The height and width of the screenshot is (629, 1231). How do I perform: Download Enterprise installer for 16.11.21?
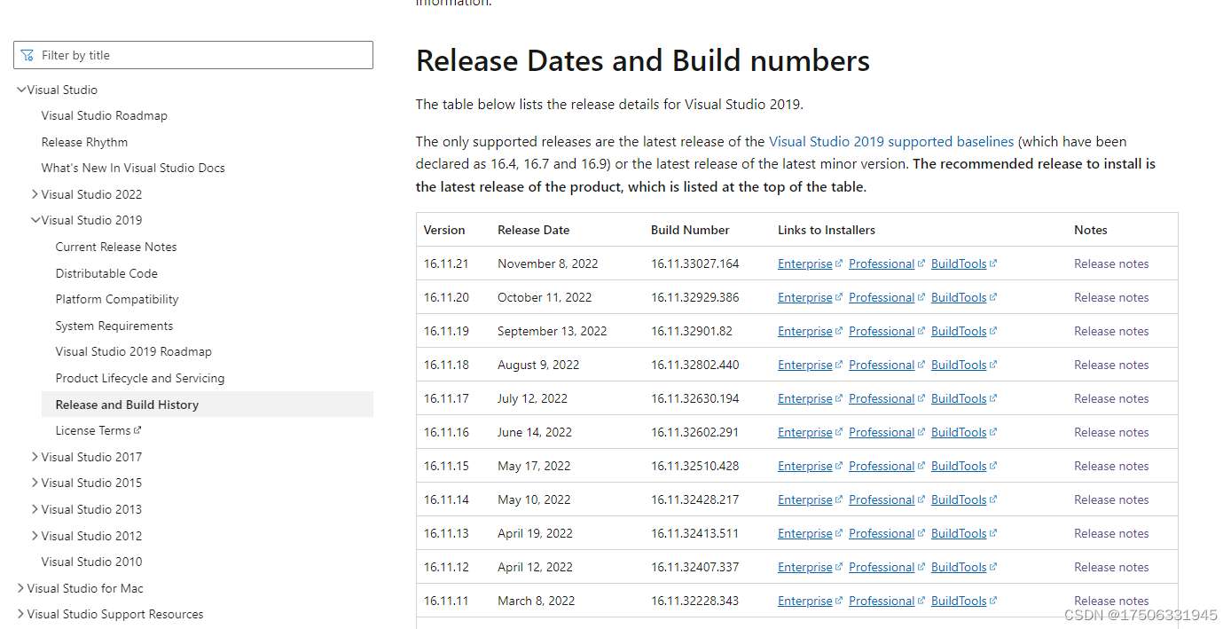[x=804, y=263]
